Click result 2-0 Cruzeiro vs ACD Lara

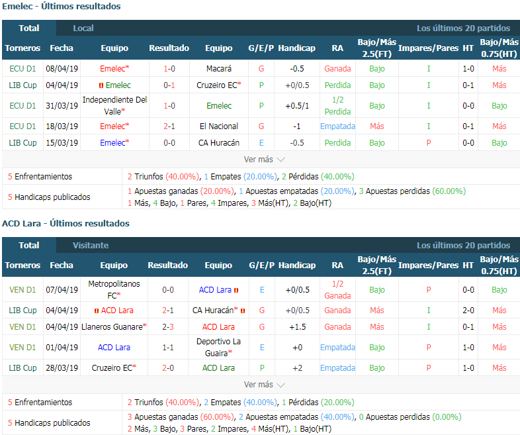168,368
